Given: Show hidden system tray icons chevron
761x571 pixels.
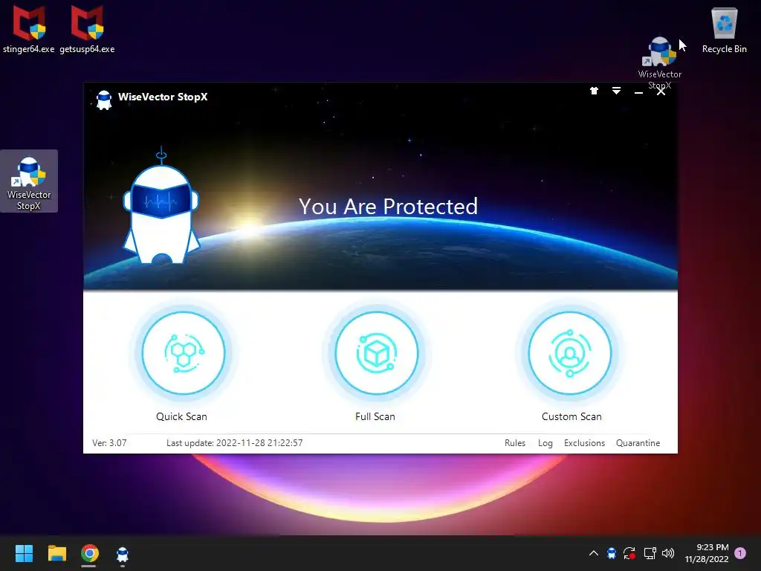Looking at the screenshot, I should coord(593,553).
